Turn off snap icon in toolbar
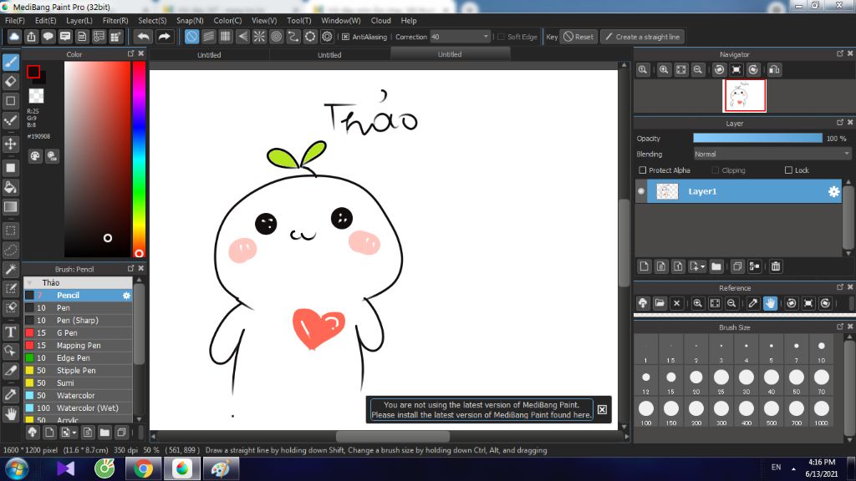 click(191, 37)
